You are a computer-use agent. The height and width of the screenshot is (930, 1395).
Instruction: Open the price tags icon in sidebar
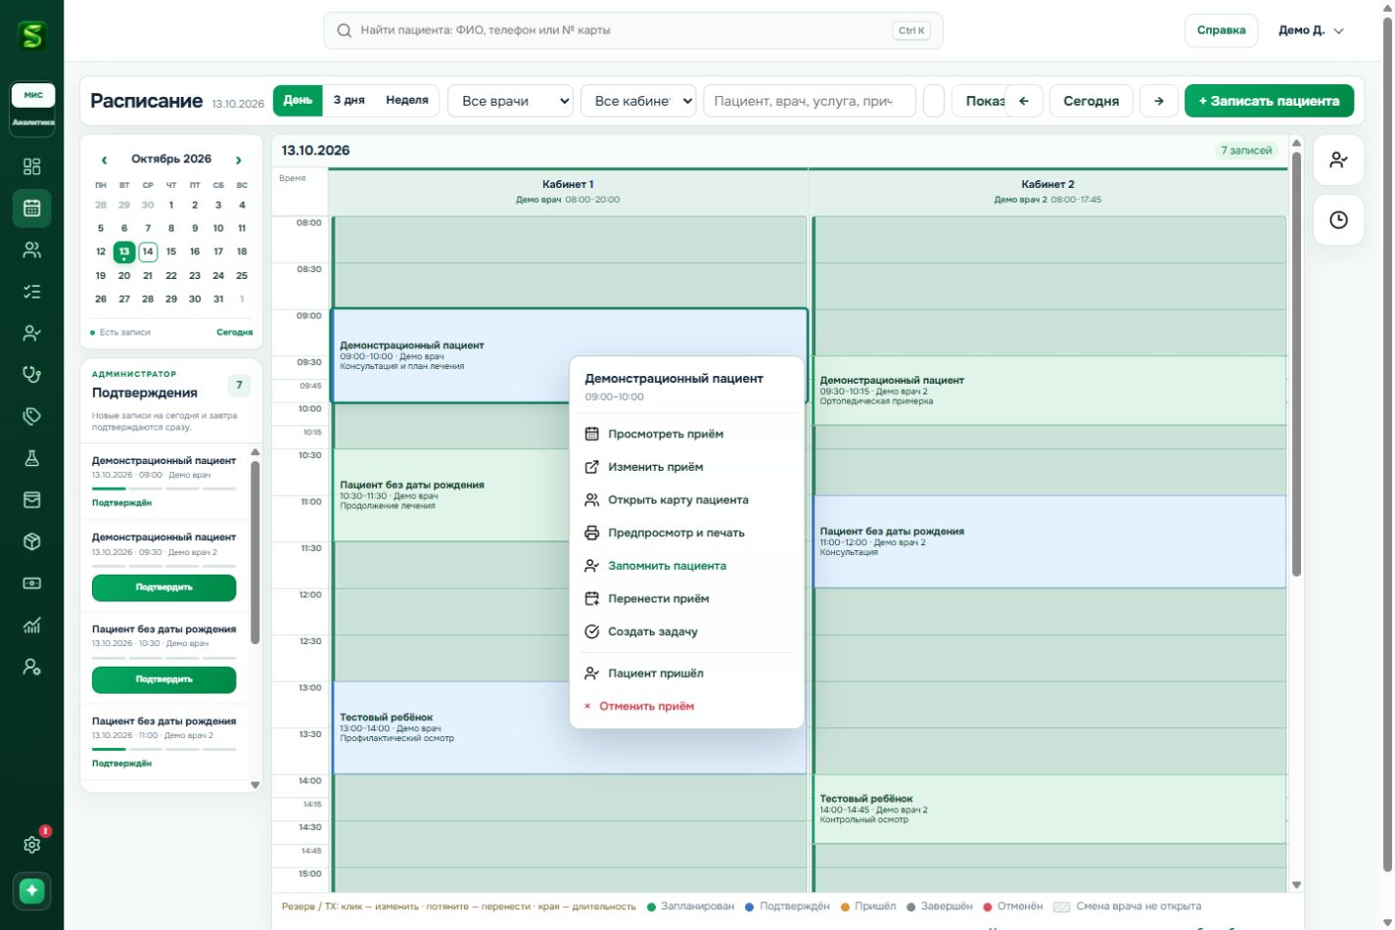(32, 416)
